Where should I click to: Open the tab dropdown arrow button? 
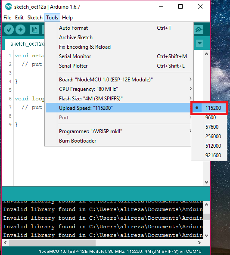[x=199, y=43]
